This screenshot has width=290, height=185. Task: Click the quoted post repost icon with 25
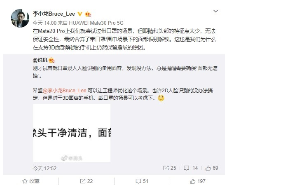point(170,168)
